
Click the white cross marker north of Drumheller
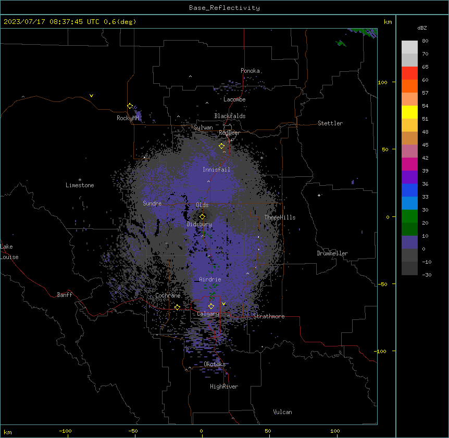[x=319, y=195]
